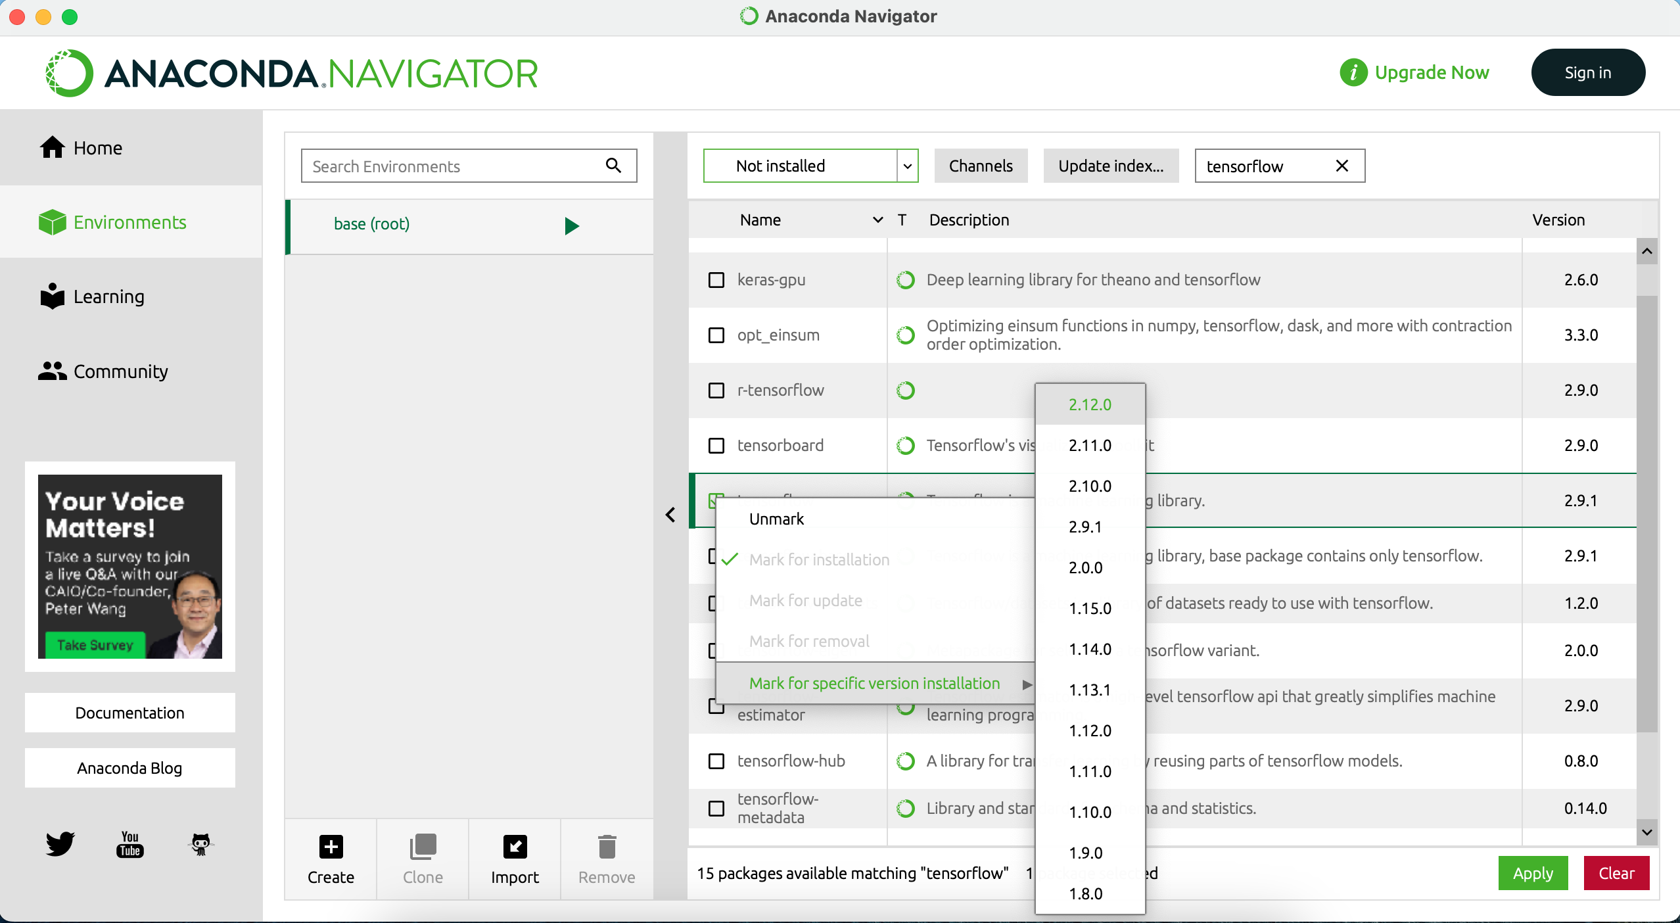Click the Environments cube icon
Image resolution: width=1680 pixels, height=923 pixels.
click(x=52, y=222)
